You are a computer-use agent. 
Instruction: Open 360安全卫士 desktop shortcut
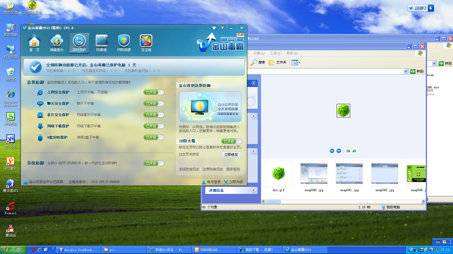[x=32, y=8]
